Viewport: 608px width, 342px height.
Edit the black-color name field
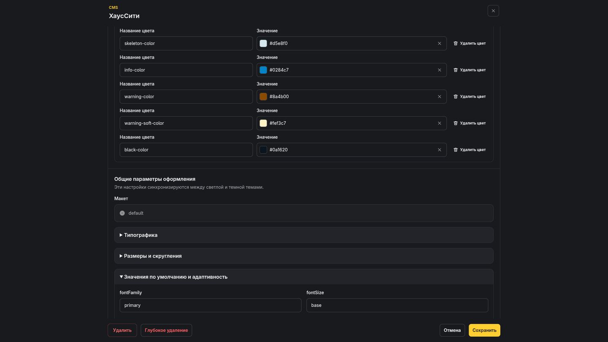point(186,150)
